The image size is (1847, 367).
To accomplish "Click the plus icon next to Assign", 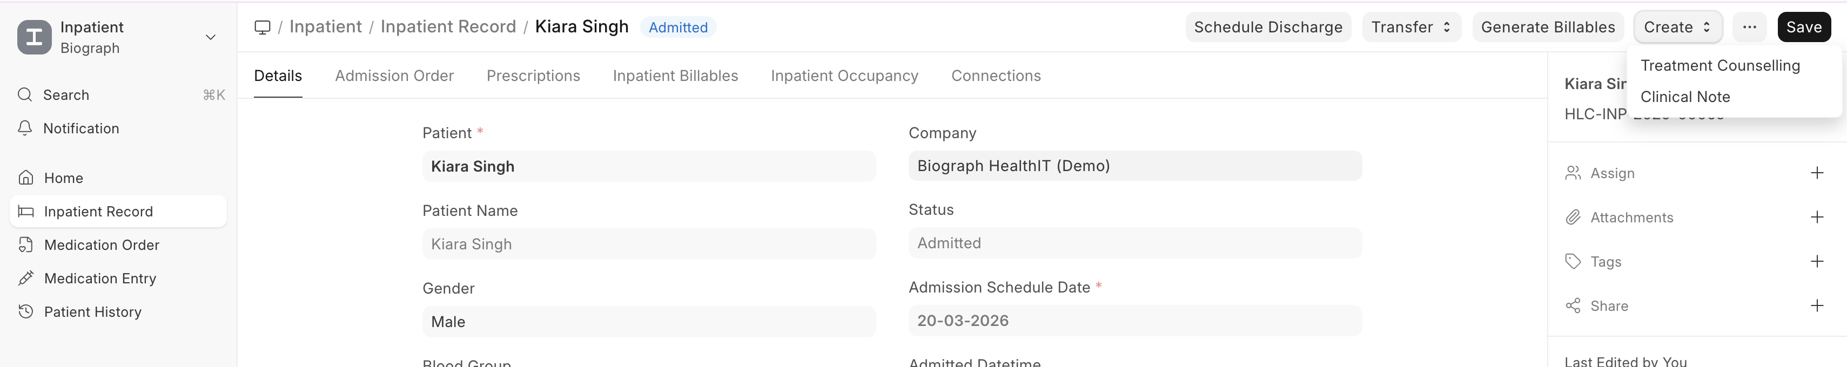I will (x=1816, y=173).
